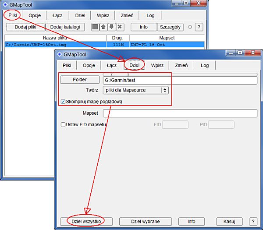Move the selected file down with the arrow icon
Screen dimensions: 263x230
111,27
